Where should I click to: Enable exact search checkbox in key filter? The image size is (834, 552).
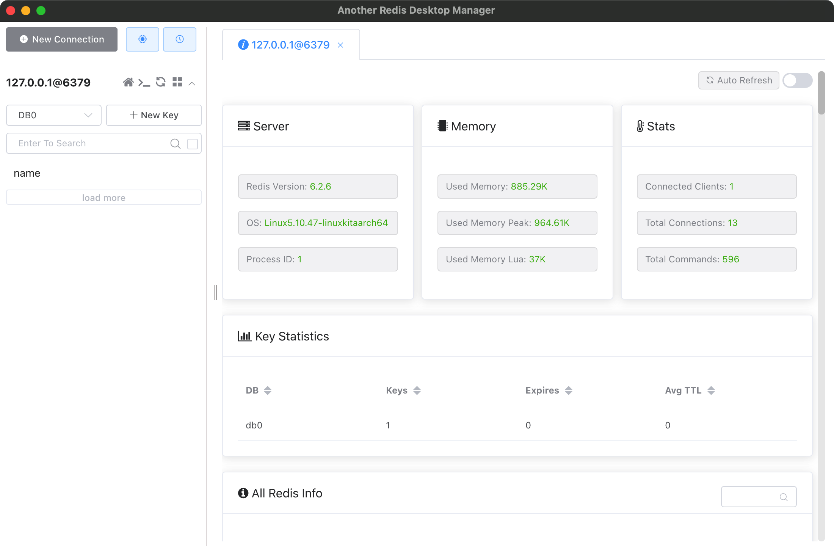pos(193,144)
